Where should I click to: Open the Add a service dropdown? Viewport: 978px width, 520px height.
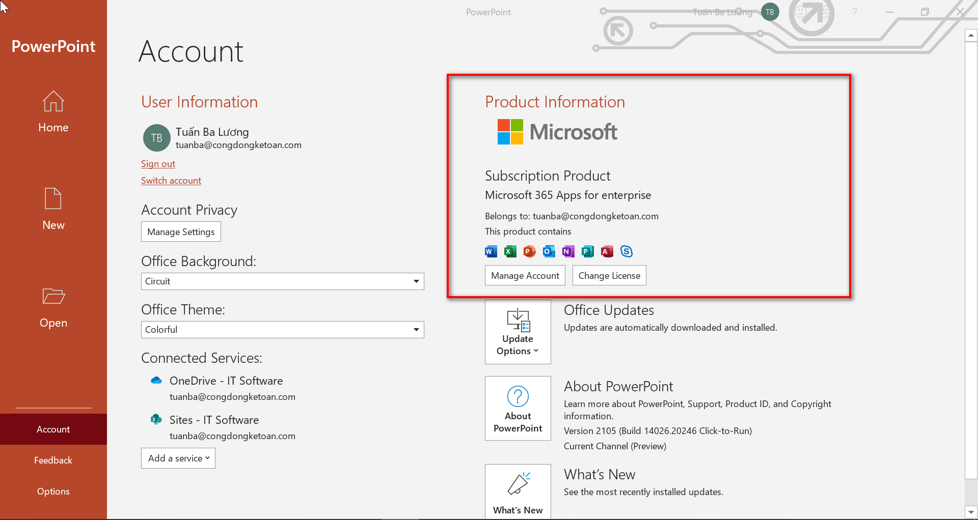pos(178,458)
